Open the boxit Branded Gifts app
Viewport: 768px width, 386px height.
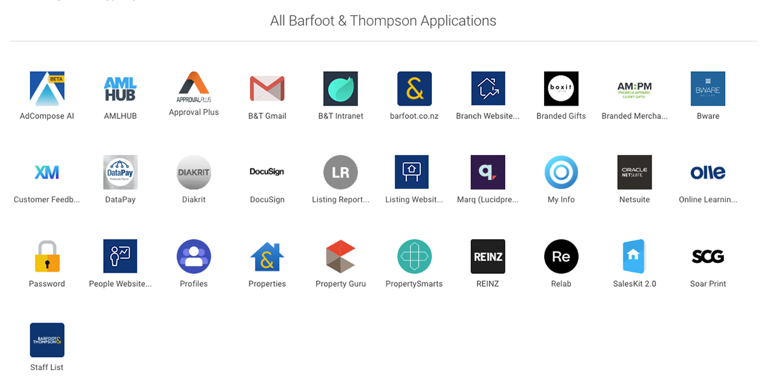pyautogui.click(x=561, y=88)
